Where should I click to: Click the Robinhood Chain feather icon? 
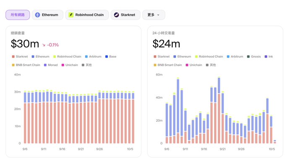coord(71,15)
